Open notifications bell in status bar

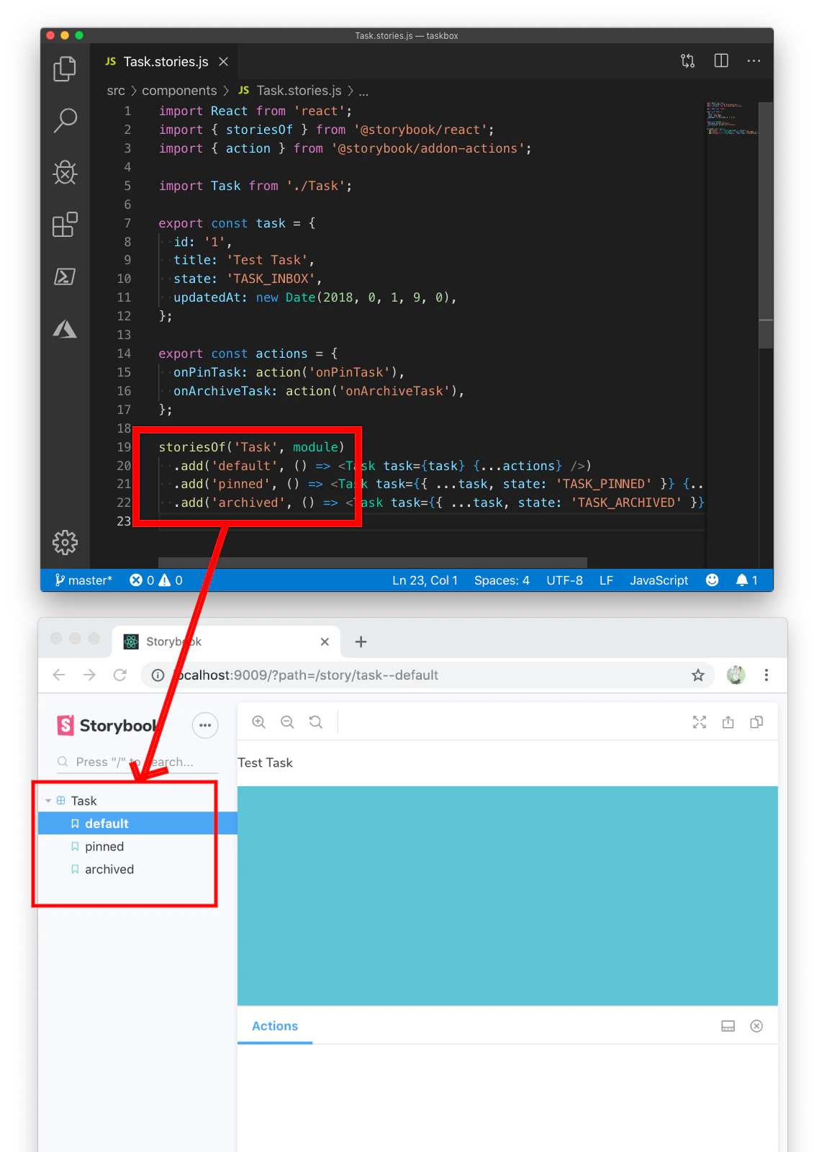pyautogui.click(x=746, y=580)
